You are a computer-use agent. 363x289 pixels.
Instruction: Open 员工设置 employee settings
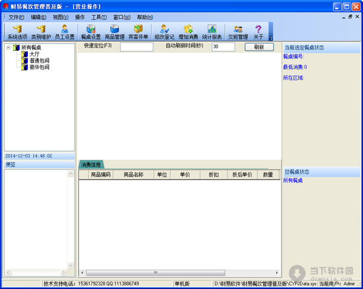(x=64, y=31)
